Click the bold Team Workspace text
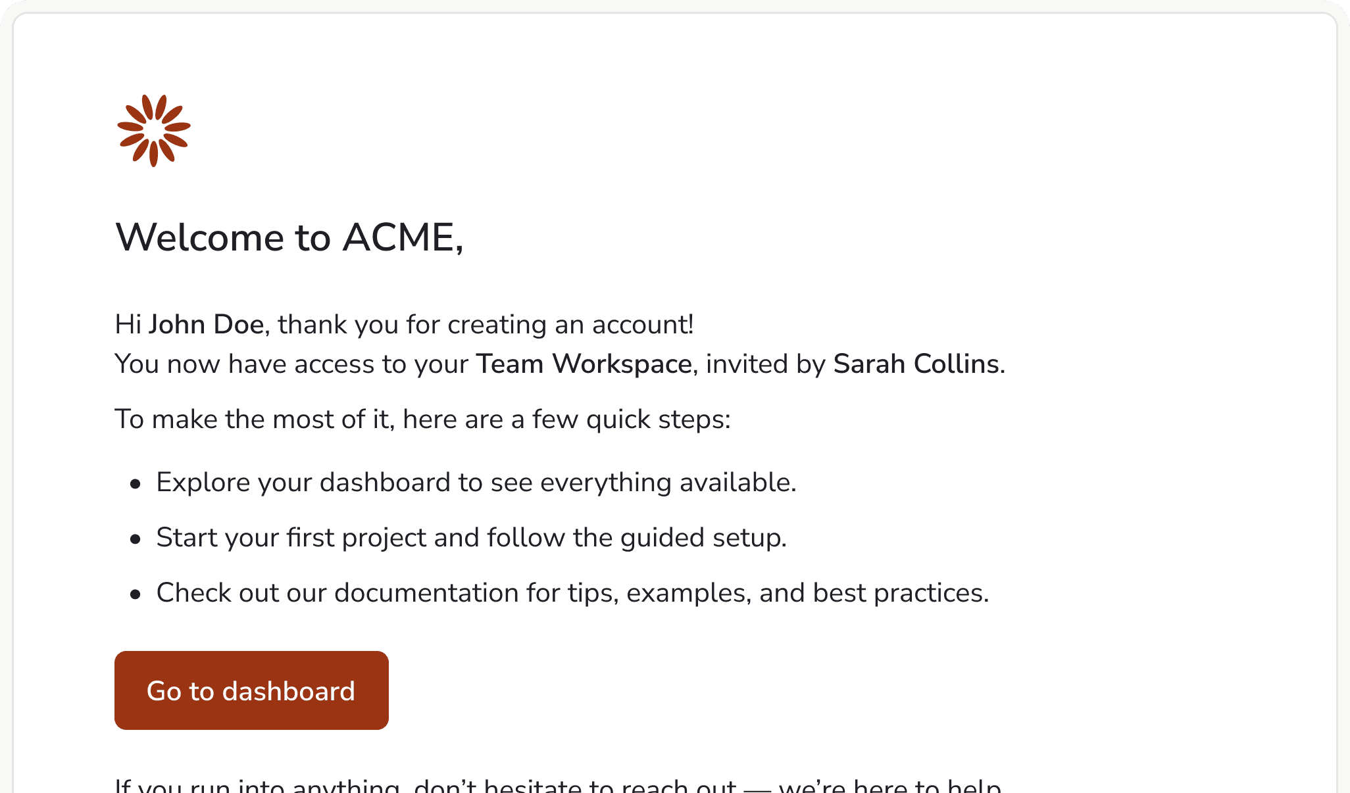This screenshot has height=793, width=1350. [584, 364]
